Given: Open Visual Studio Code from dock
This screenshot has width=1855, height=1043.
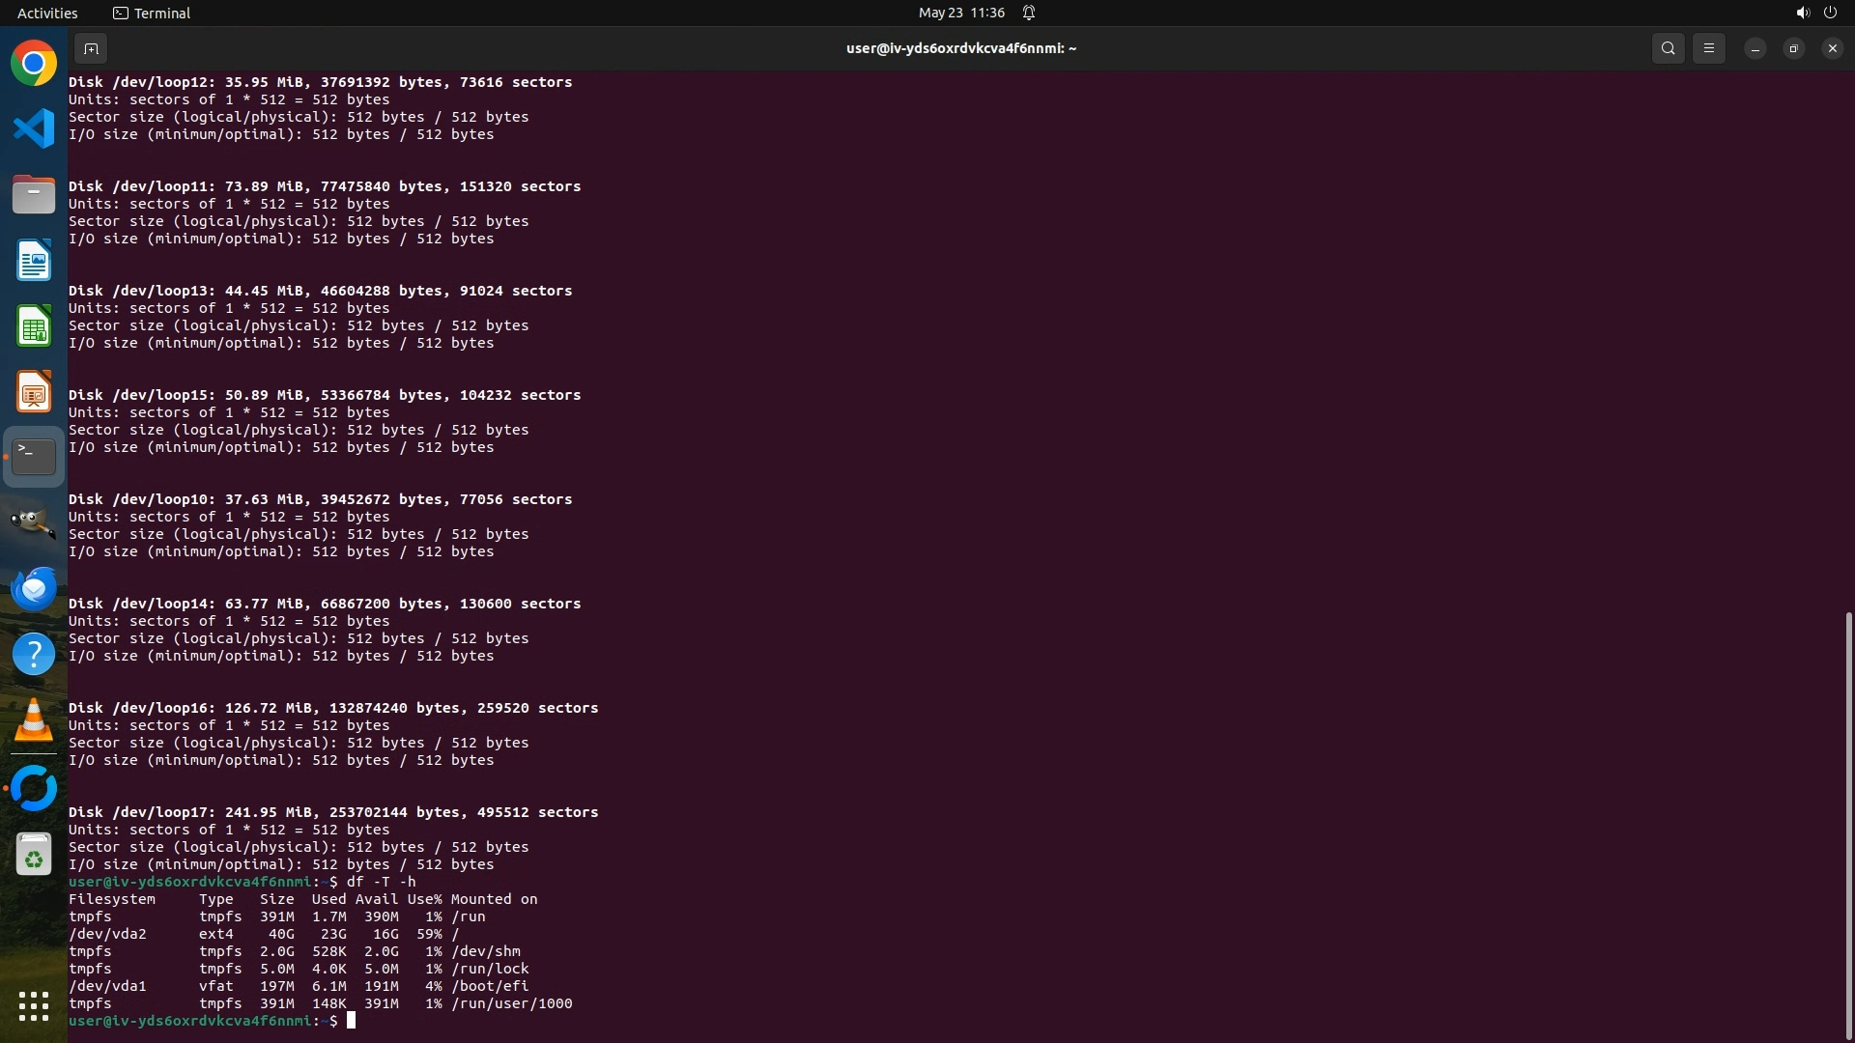Looking at the screenshot, I should pos(34,129).
